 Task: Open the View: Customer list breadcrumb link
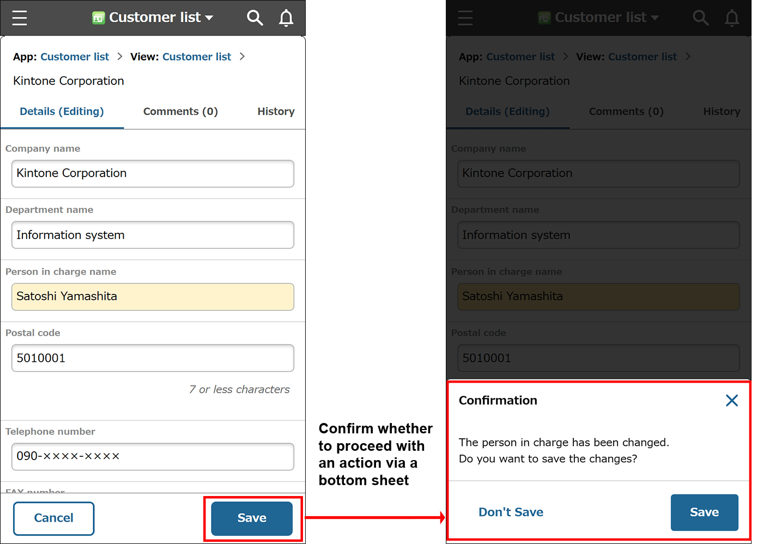(x=197, y=57)
